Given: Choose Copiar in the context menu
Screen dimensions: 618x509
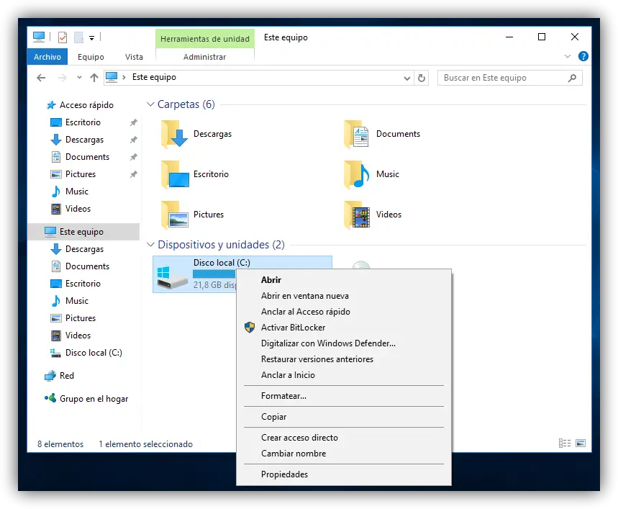Looking at the screenshot, I should tap(274, 417).
